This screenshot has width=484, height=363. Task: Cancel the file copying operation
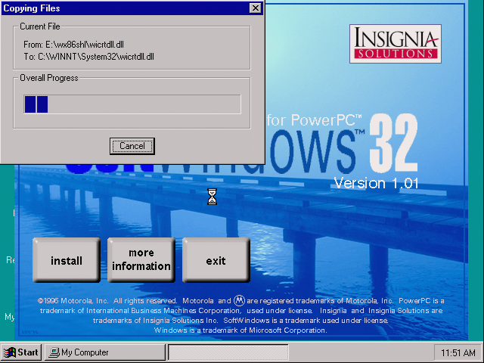point(132,146)
